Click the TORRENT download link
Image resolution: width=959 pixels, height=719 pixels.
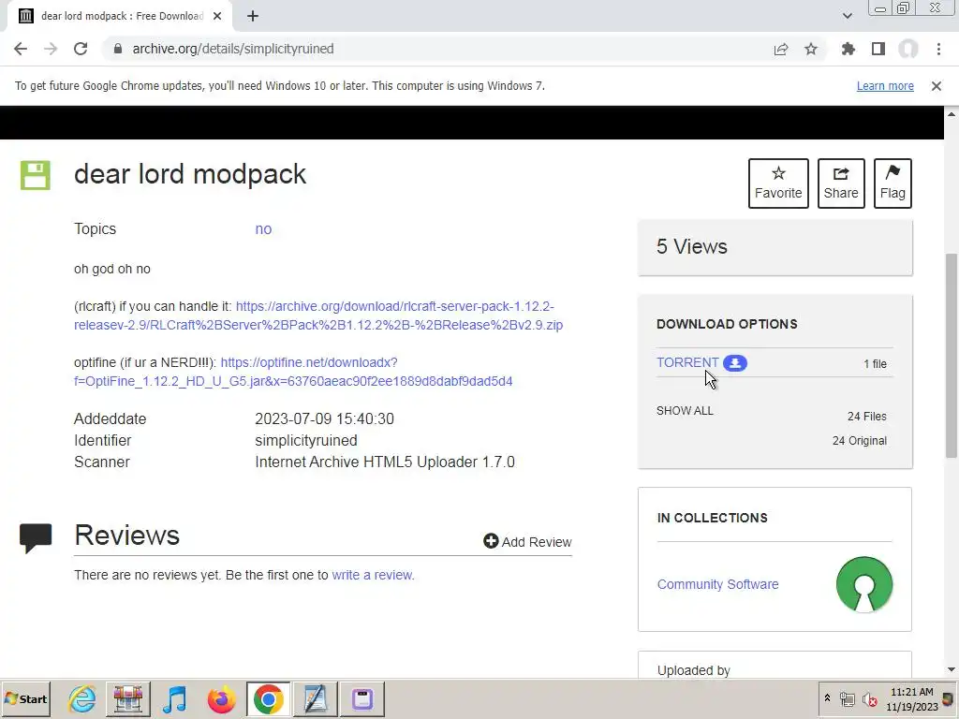click(x=687, y=362)
